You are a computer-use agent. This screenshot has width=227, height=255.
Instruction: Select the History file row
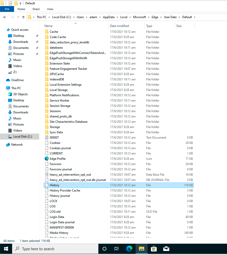pyautogui.click(x=119, y=185)
